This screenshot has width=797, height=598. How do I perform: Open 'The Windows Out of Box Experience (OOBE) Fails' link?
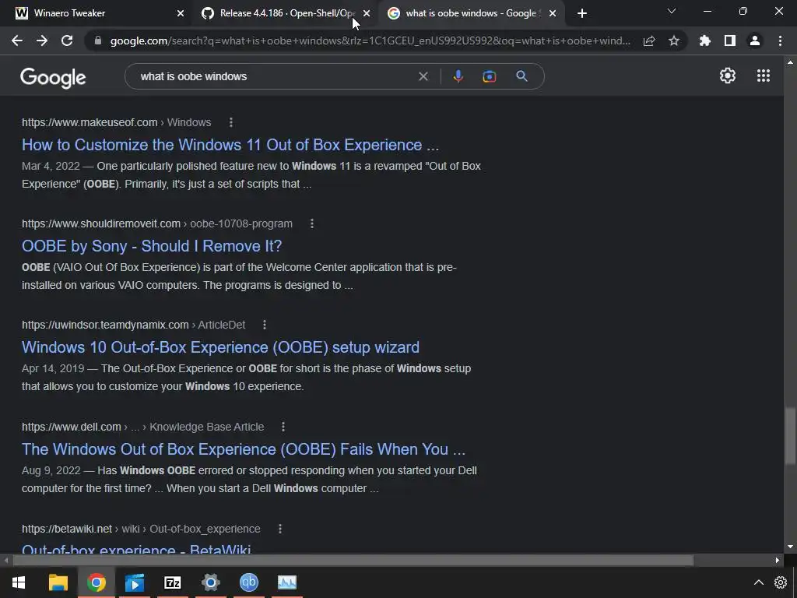[244, 449]
